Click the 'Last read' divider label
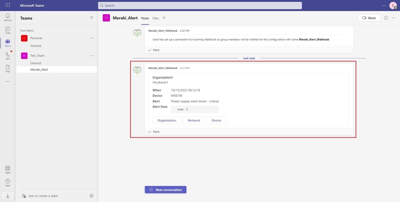Image resolution: width=400 pixels, height=202 pixels. pyautogui.click(x=249, y=58)
